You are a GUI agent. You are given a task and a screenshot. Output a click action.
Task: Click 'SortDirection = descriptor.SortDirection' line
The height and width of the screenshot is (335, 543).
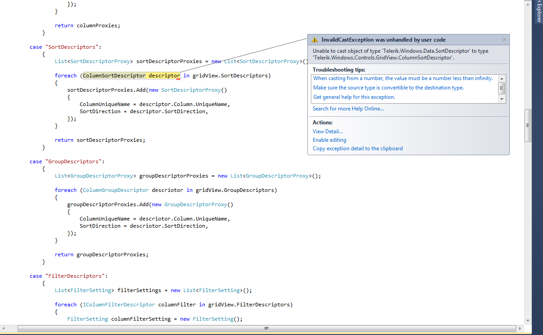tap(144, 111)
